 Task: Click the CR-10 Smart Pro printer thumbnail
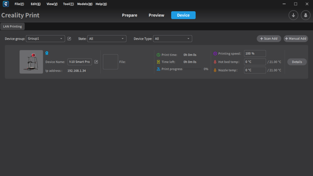[31, 62]
